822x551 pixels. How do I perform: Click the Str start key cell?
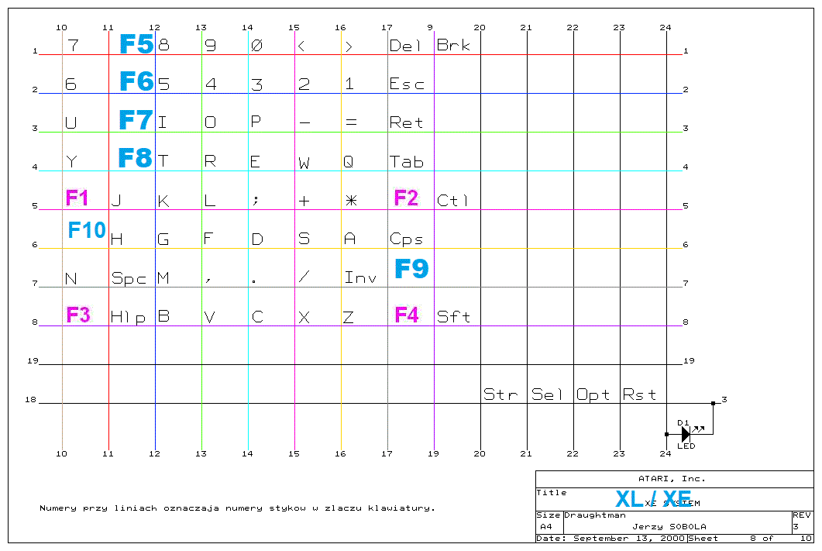point(500,394)
